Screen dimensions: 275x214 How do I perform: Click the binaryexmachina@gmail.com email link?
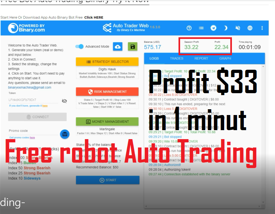30,87
